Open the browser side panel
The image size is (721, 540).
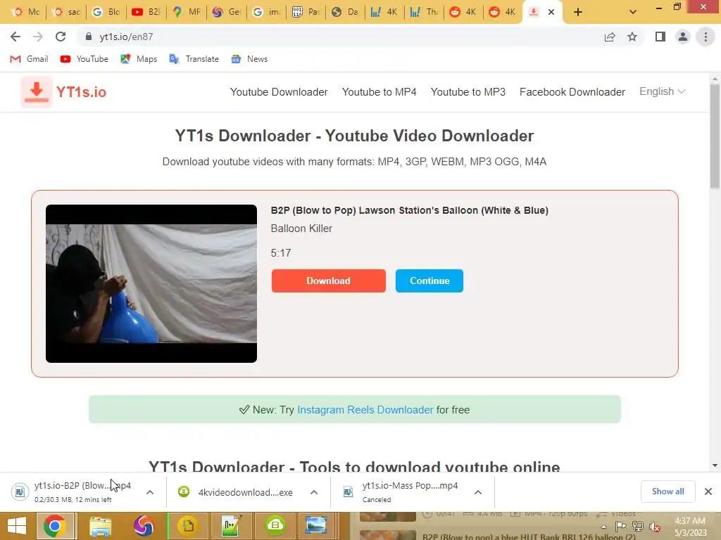tap(660, 37)
